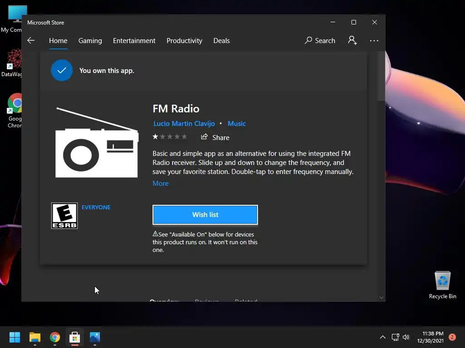Screen dimensions: 465x348
Task: Open the See more three-dots menu
Action: click(374, 40)
